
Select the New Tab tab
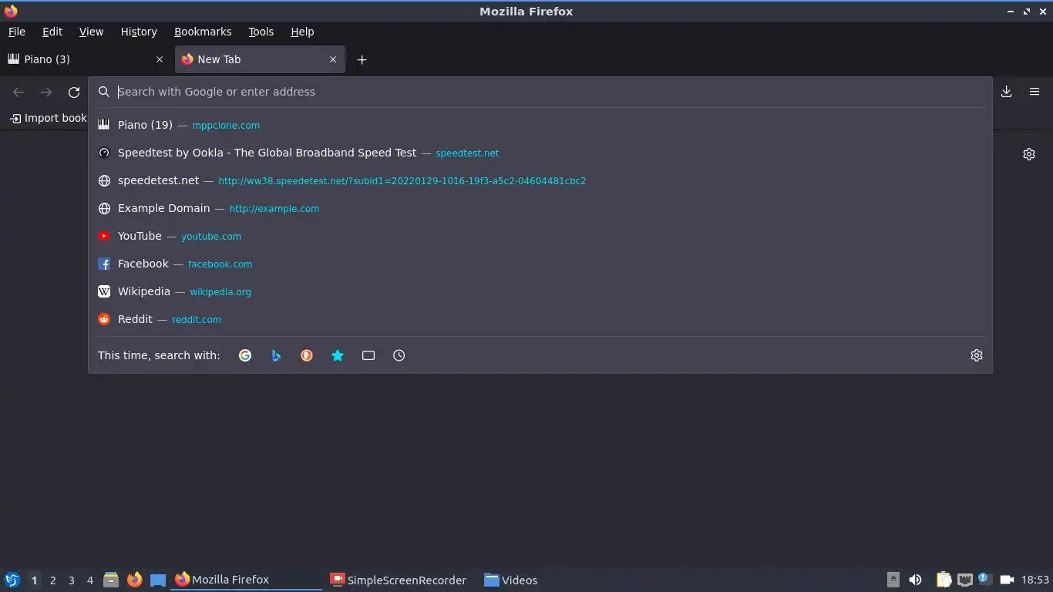260,59
